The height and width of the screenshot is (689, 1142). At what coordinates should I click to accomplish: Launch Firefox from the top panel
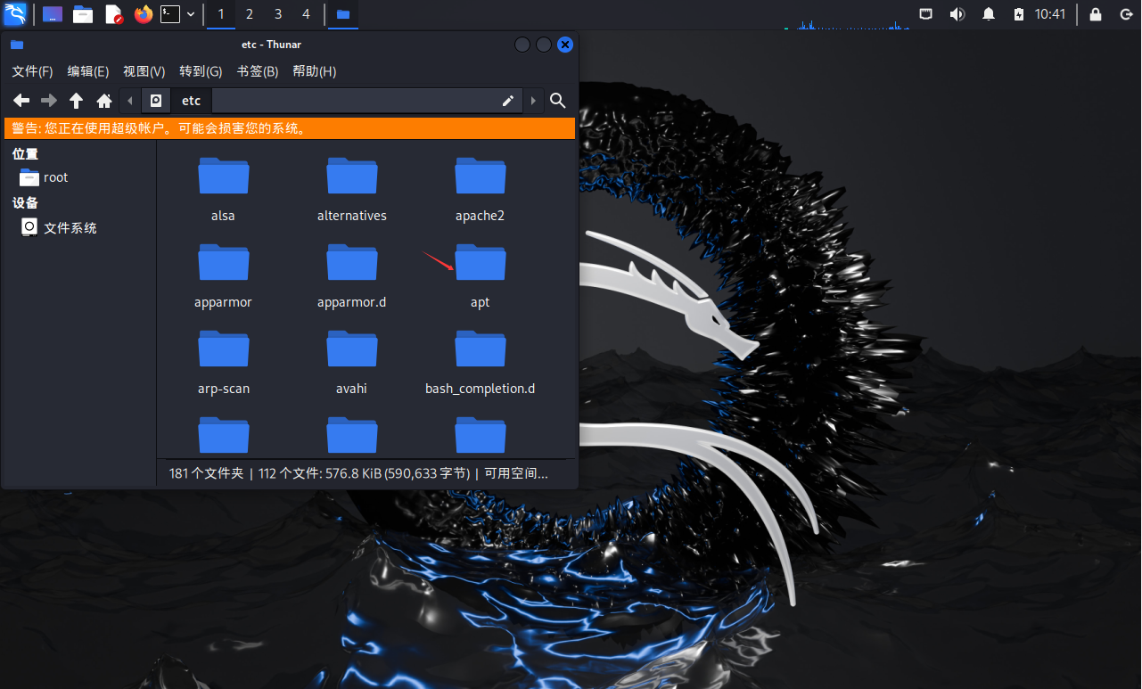tap(143, 14)
